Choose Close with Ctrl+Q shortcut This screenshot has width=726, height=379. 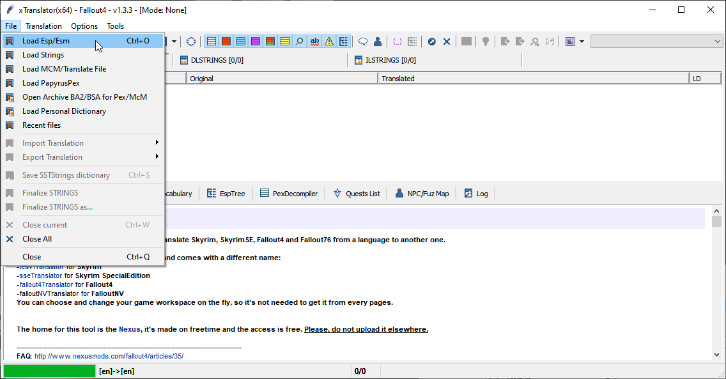pyautogui.click(x=83, y=257)
